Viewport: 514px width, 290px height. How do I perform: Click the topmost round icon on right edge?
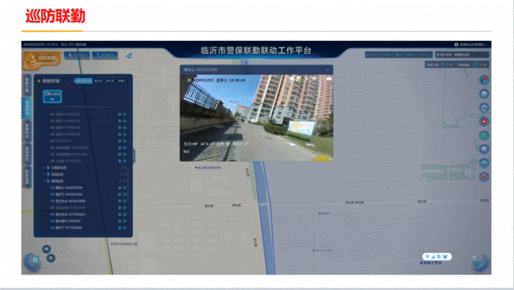[484, 80]
